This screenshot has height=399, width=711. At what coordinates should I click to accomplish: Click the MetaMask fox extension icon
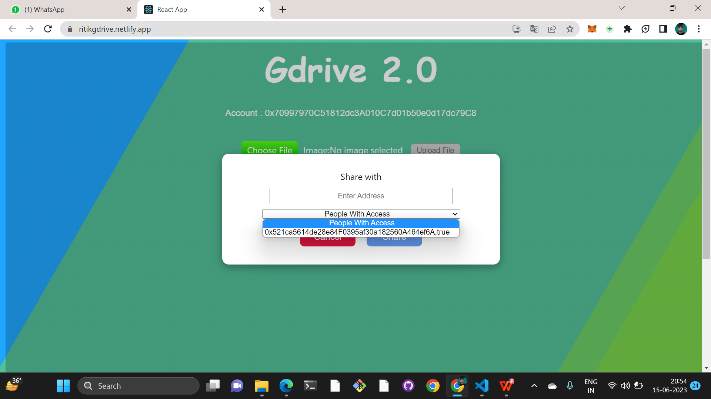pos(592,29)
